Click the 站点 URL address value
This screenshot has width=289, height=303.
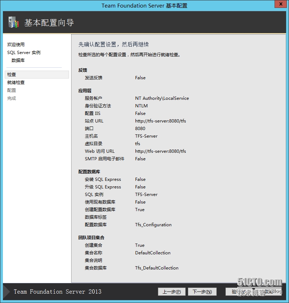(161, 121)
